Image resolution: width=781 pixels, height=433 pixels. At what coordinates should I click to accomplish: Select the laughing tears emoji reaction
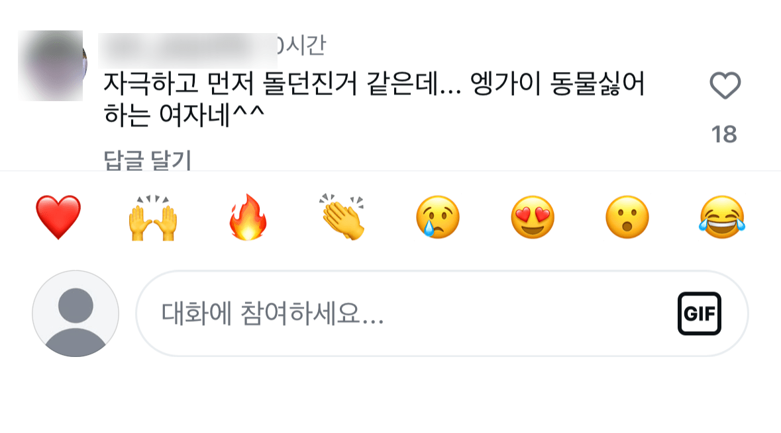(721, 218)
